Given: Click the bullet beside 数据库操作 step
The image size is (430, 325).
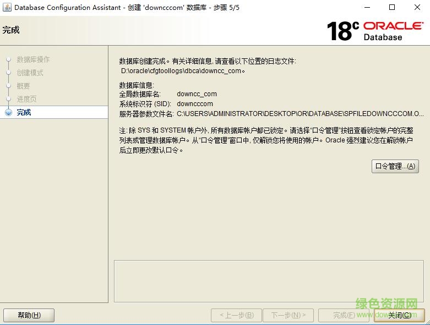Looking at the screenshot, I should click(8, 59).
